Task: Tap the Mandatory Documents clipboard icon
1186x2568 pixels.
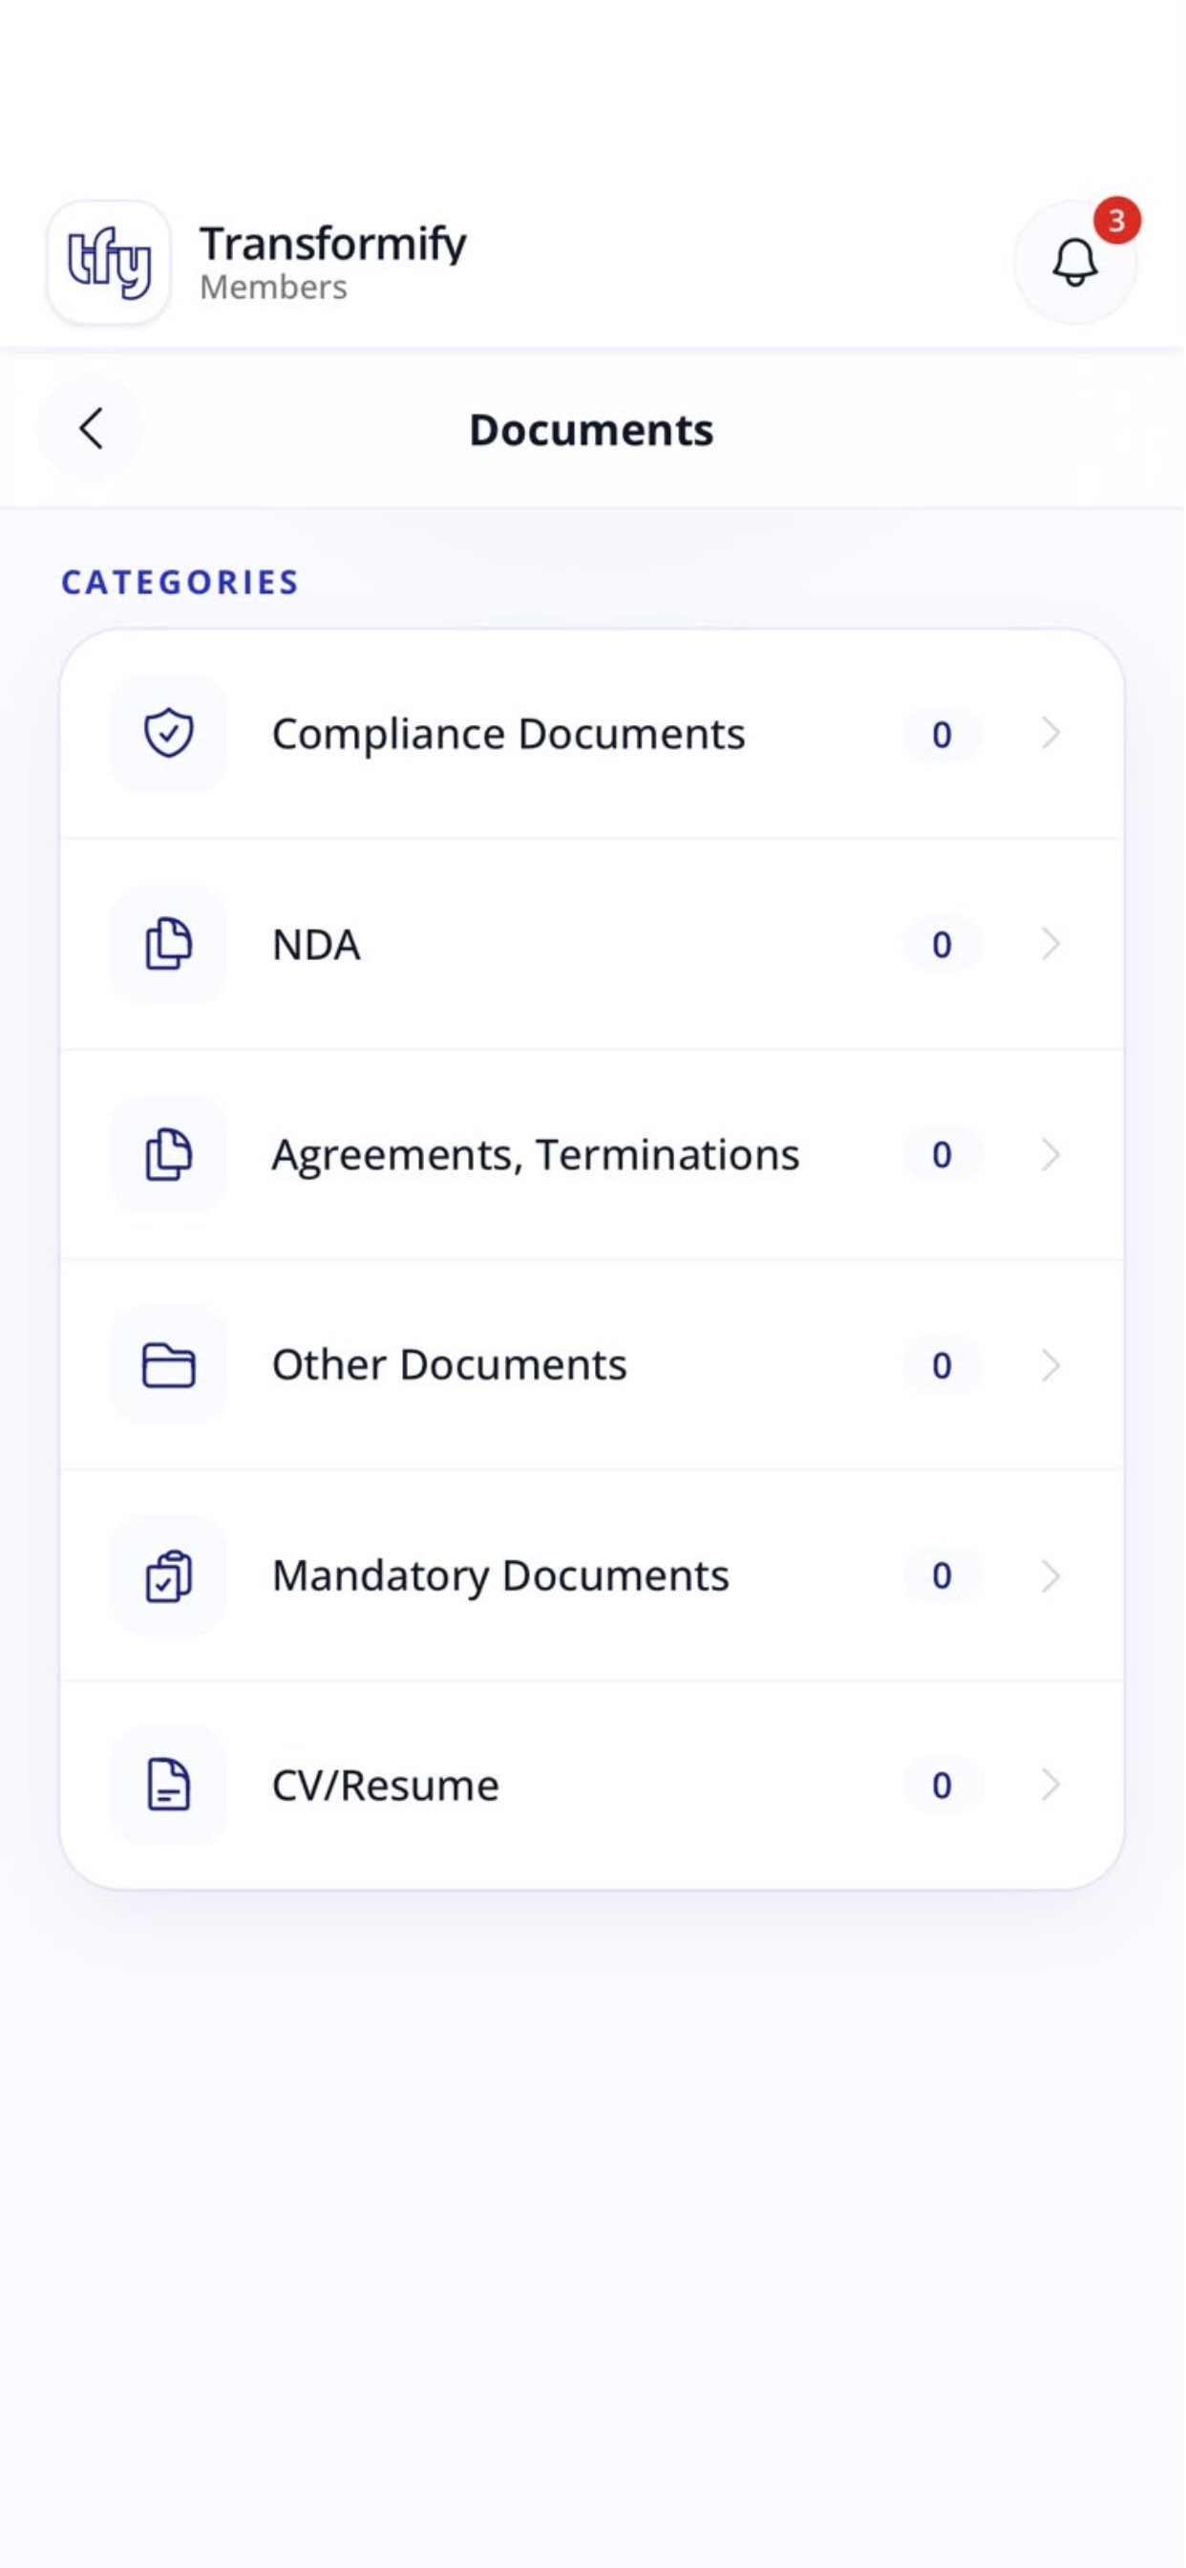Action: (168, 1575)
